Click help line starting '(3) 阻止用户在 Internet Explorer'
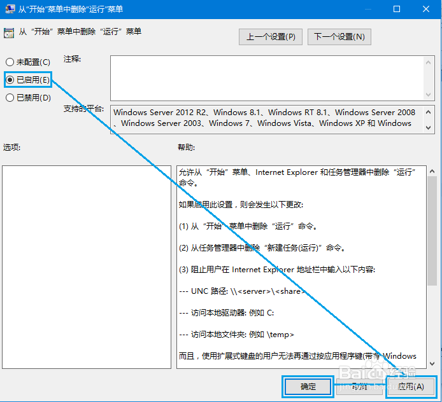The width and height of the screenshot is (442, 402). (x=277, y=270)
